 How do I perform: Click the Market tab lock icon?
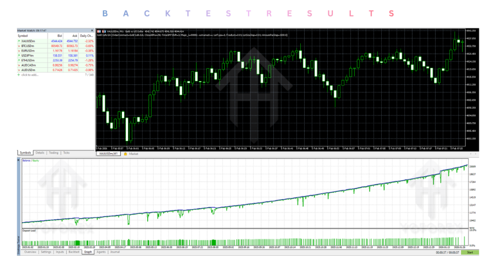[x=125, y=154]
